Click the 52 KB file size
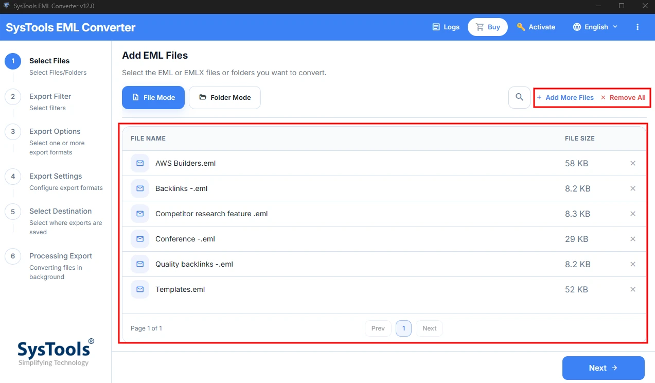 (576, 289)
